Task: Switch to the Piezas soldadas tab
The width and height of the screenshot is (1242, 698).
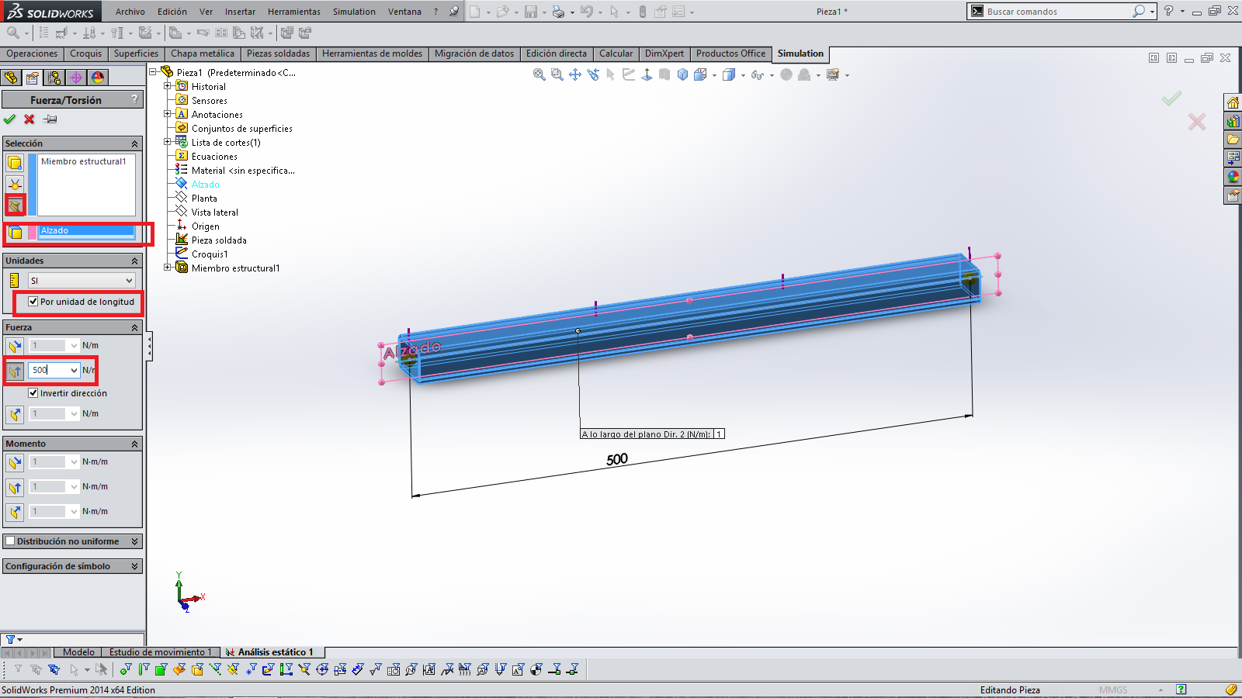Action: pyautogui.click(x=278, y=54)
